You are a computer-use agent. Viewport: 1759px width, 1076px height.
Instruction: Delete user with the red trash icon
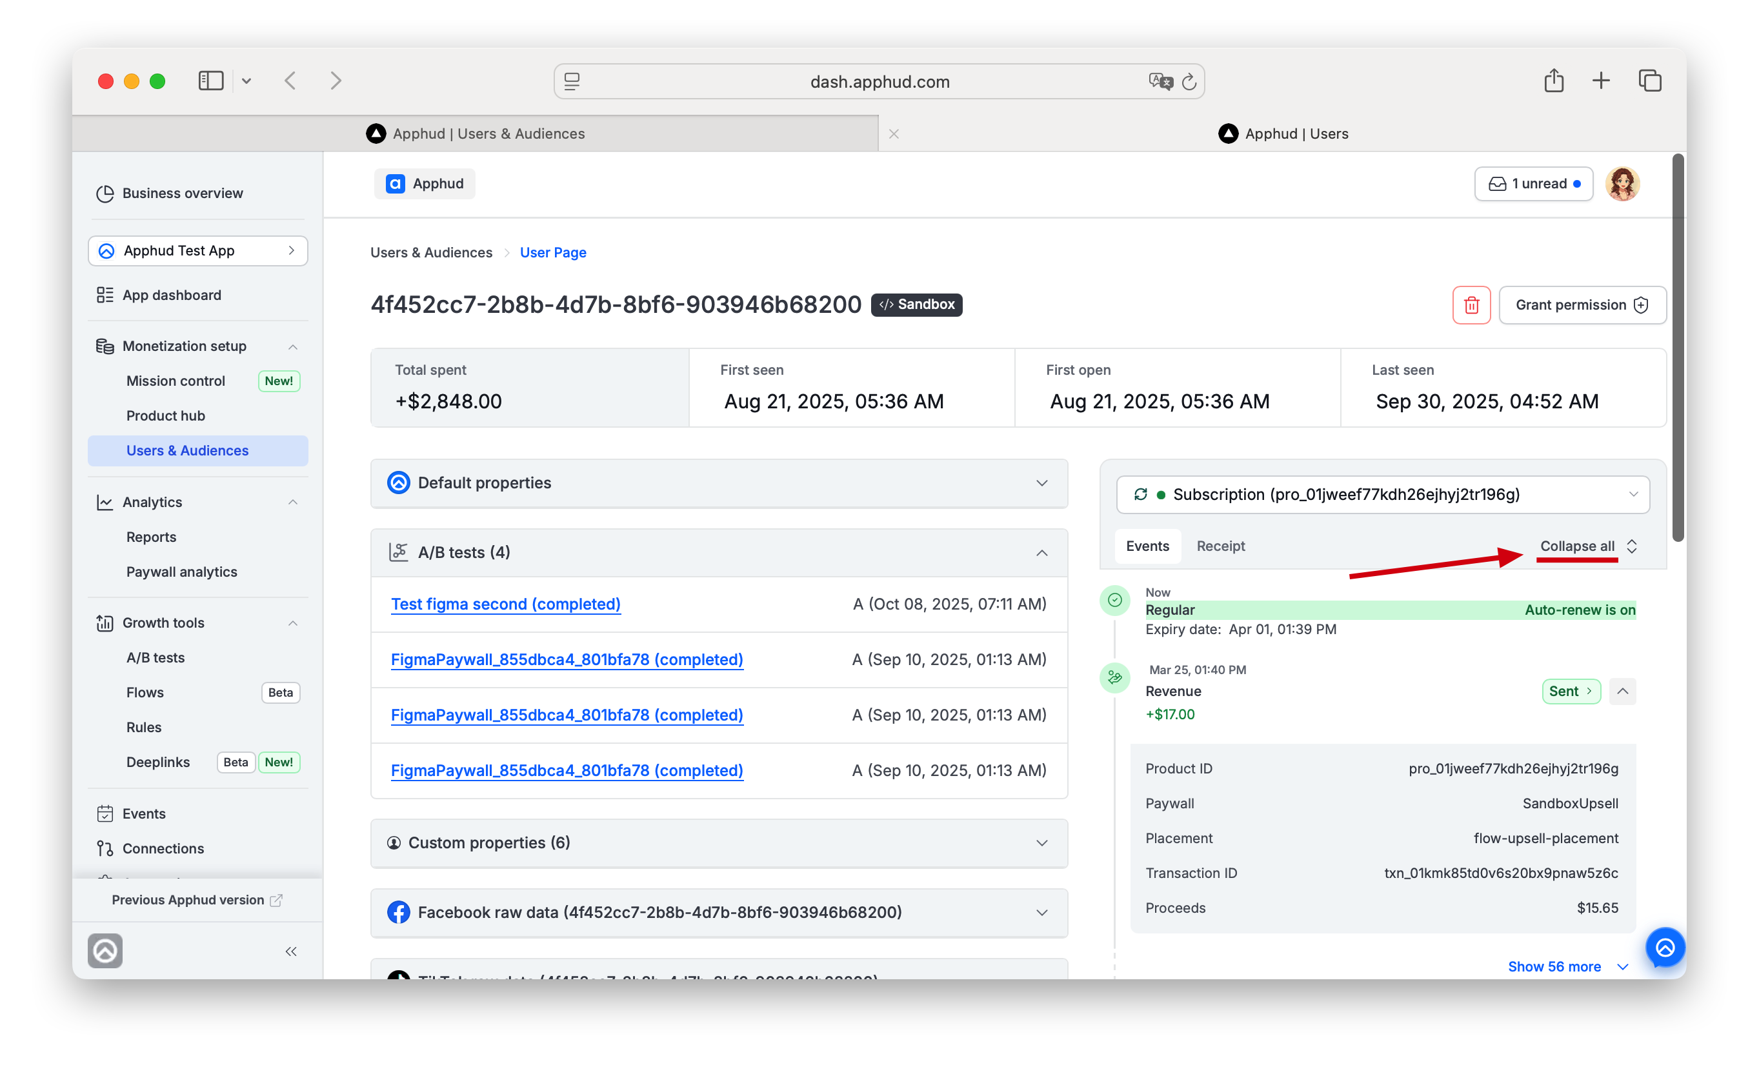1471,305
